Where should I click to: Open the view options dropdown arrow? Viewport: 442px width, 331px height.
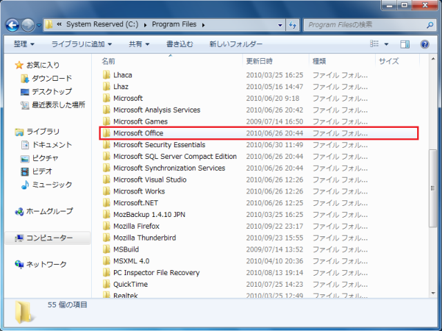coord(387,44)
